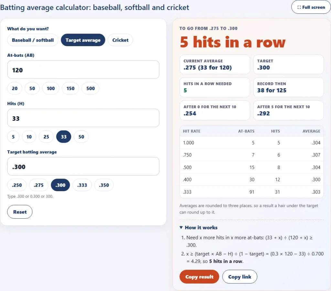The image size is (331, 291).
Task: Click the Current Average card
Action: (x=215, y=65)
